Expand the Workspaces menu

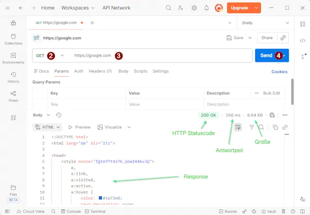pyautogui.click(x=78, y=8)
